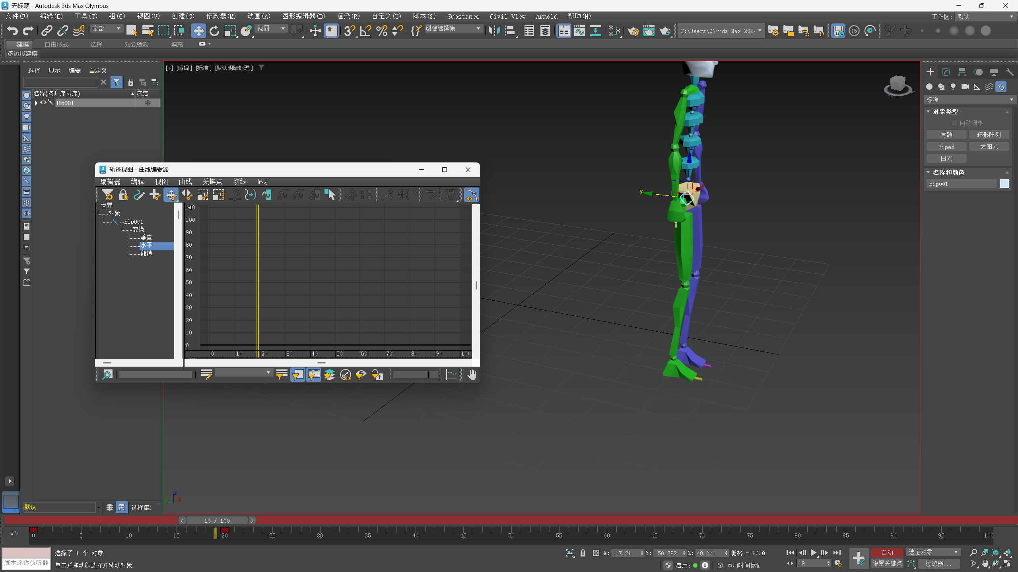Switch to the 自由形式 ribbon tab
Screen dimensions: 1018x572
(x=56, y=44)
